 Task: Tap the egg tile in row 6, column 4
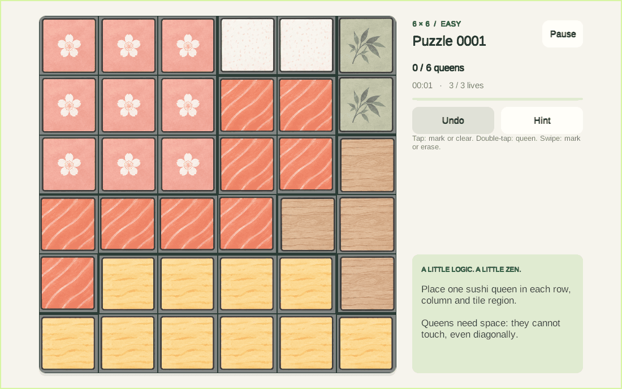247,343
